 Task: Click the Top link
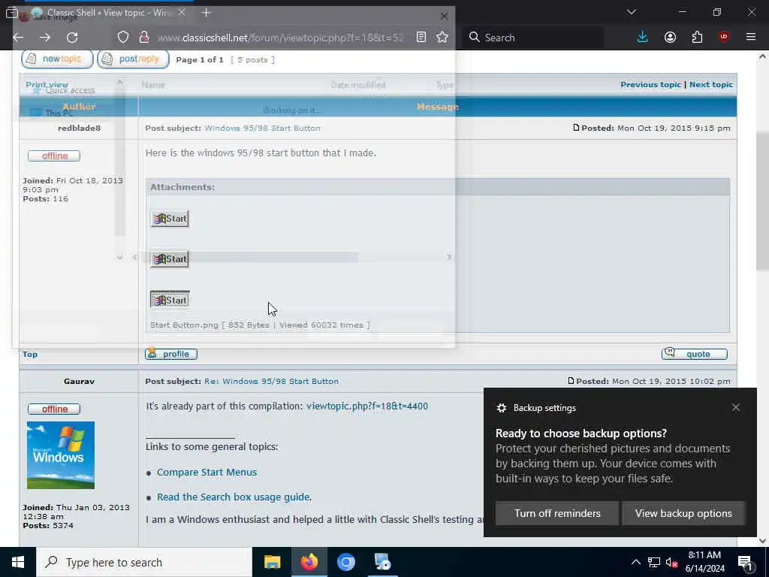click(x=30, y=355)
